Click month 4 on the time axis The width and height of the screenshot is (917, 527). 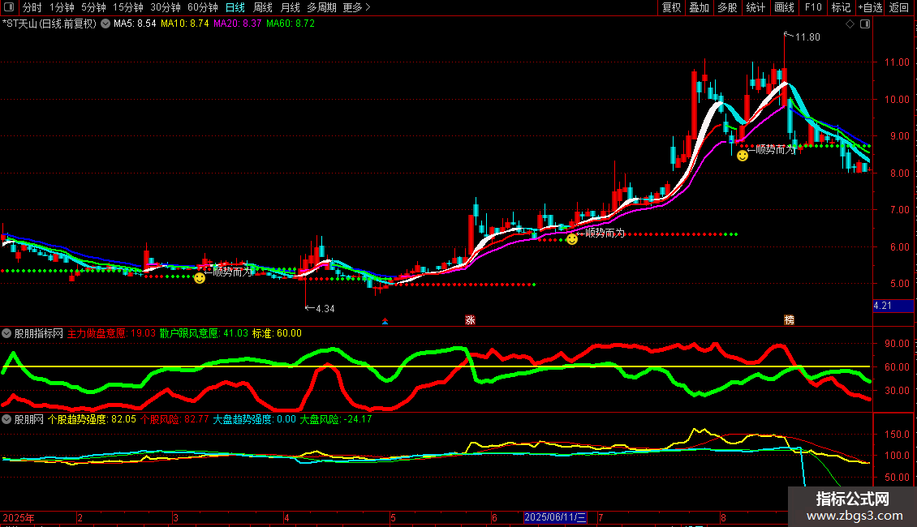pos(286,518)
